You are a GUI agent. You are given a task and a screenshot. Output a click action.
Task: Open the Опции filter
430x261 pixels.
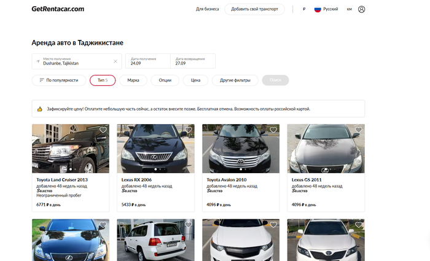pyautogui.click(x=165, y=80)
